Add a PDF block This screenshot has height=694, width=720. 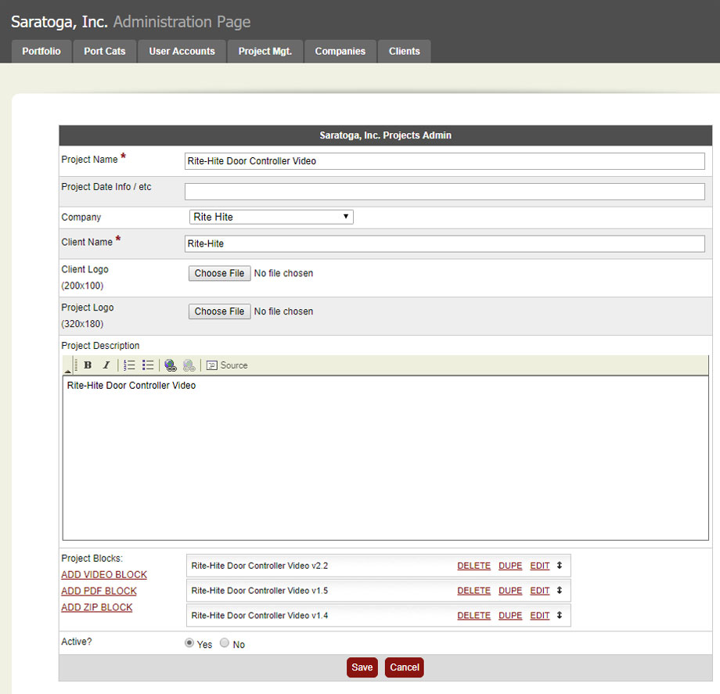coord(99,592)
